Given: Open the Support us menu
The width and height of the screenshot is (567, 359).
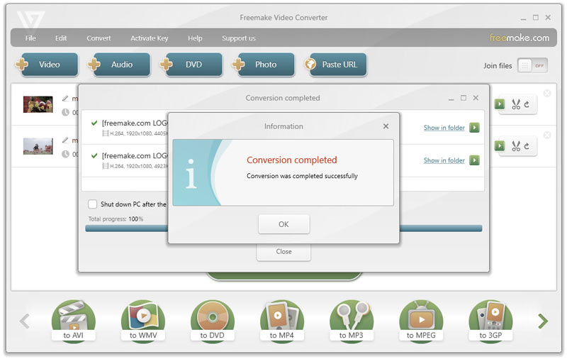Looking at the screenshot, I should 239,38.
